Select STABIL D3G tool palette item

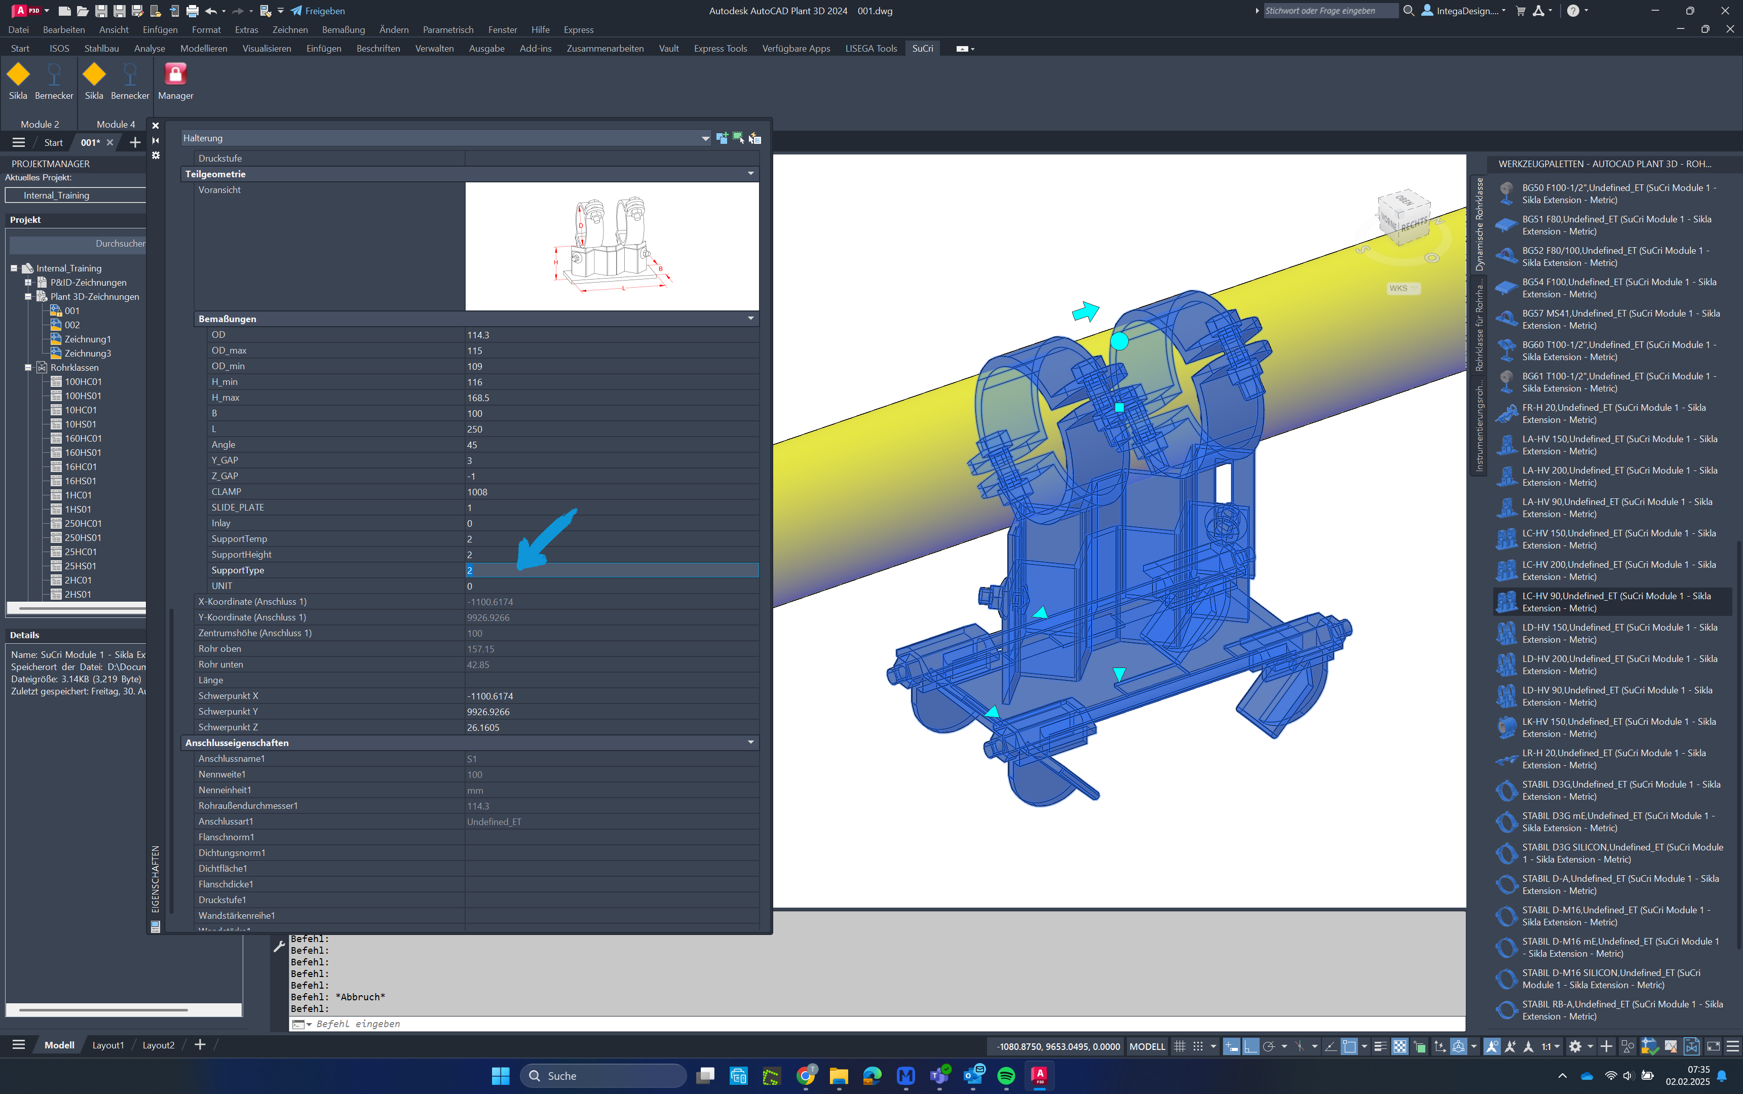[1613, 790]
